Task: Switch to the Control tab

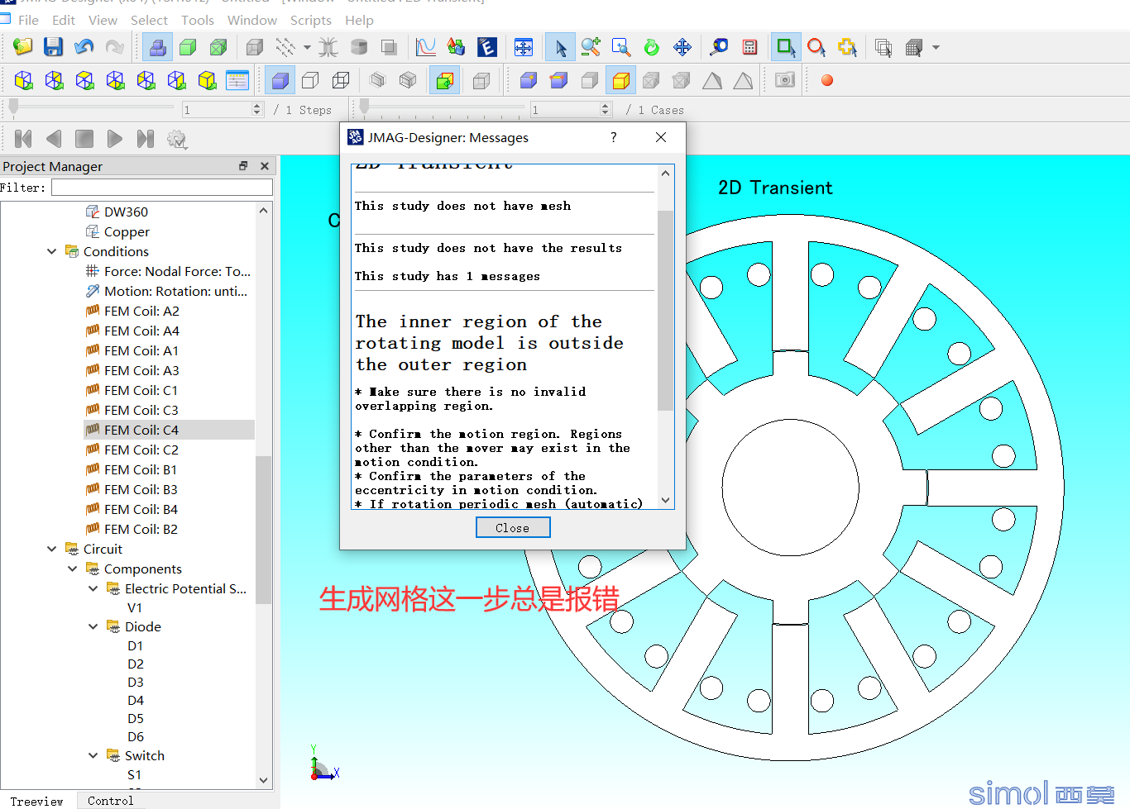Action: coord(110,801)
